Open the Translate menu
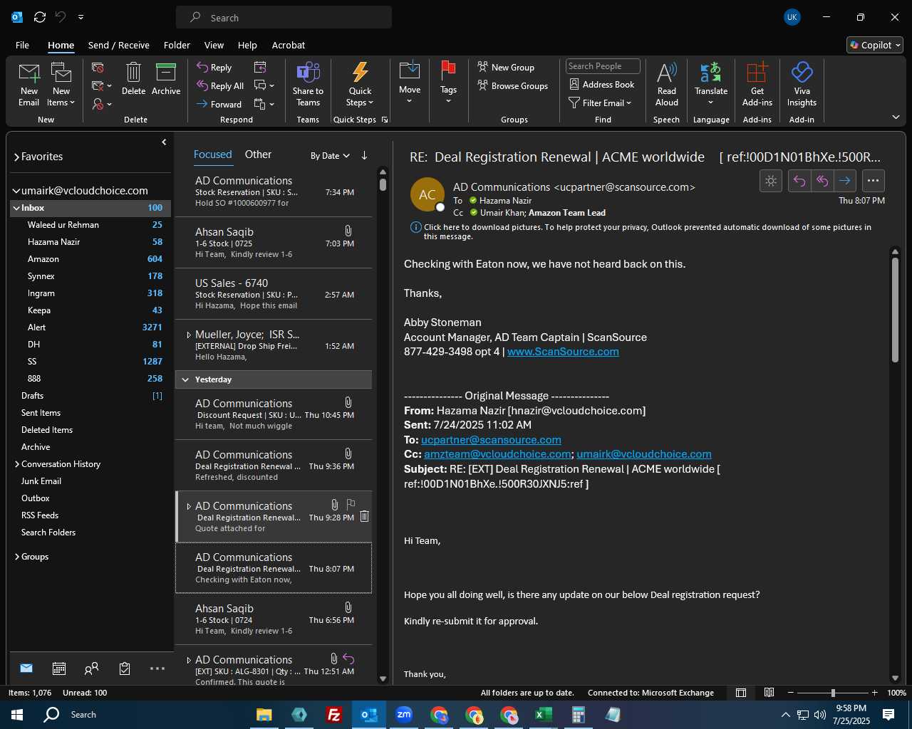The width and height of the screenshot is (912, 729). (711, 85)
